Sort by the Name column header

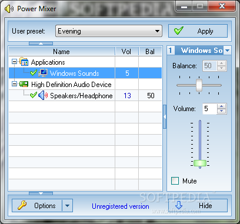pyautogui.click(x=62, y=52)
